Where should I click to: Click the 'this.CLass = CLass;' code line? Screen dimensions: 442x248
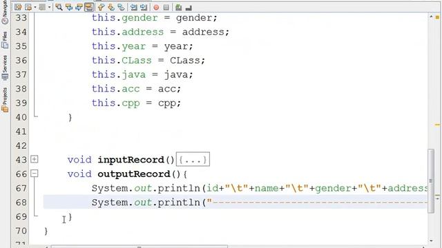[x=148, y=61]
